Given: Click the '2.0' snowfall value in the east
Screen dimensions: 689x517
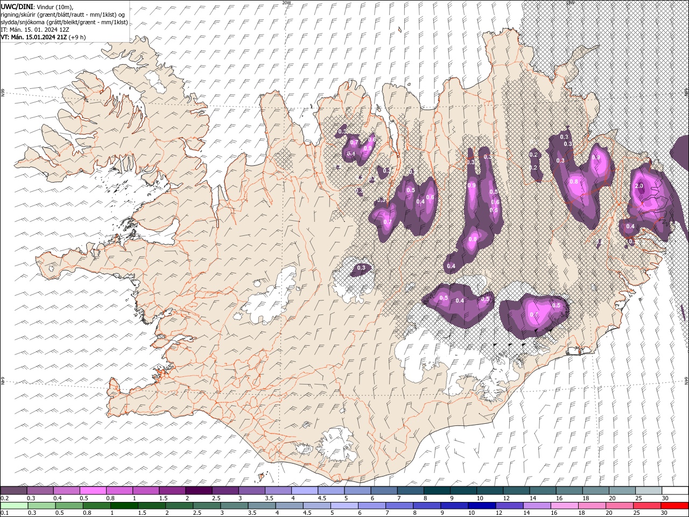Looking at the screenshot, I should tap(639, 186).
